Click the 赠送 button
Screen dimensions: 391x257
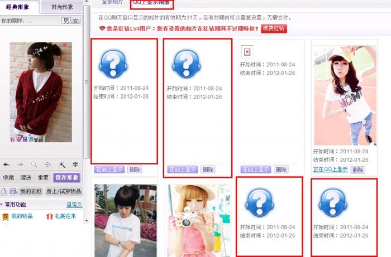(26, 178)
